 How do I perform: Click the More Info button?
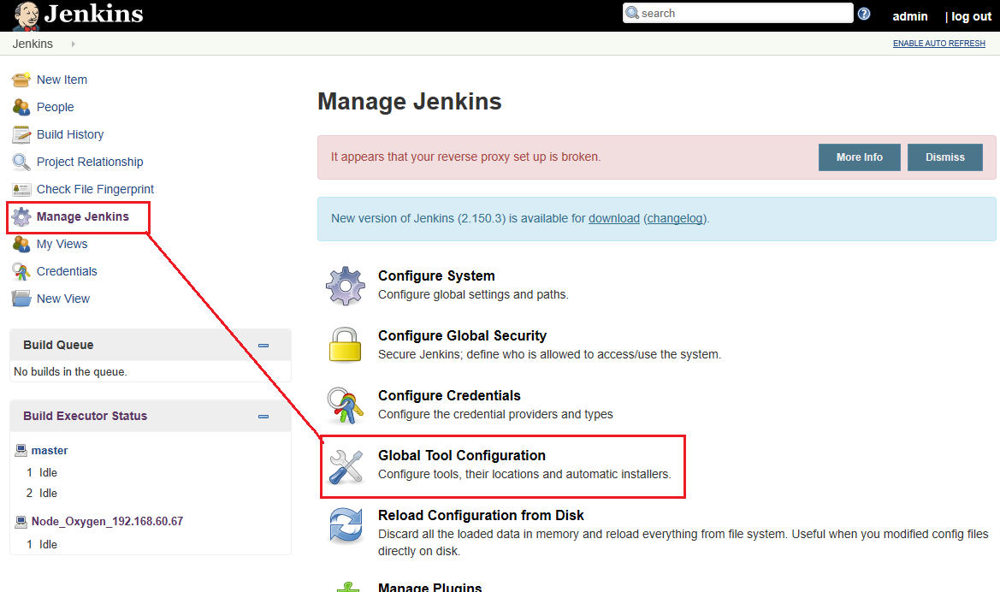click(860, 157)
